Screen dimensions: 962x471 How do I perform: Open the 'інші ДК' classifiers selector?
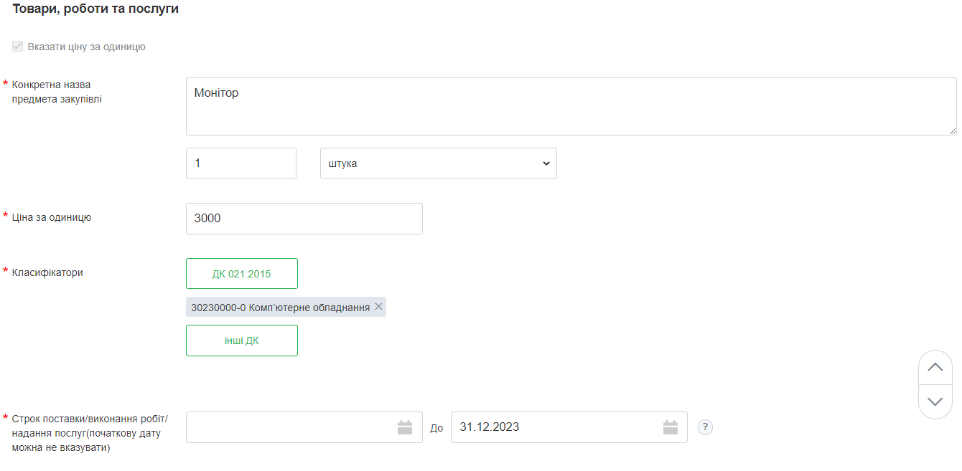241,341
